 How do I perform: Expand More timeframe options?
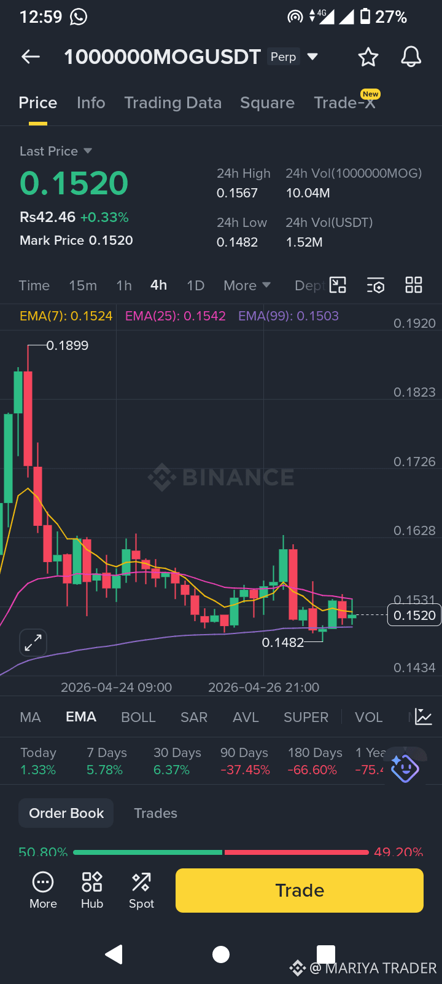tap(247, 285)
